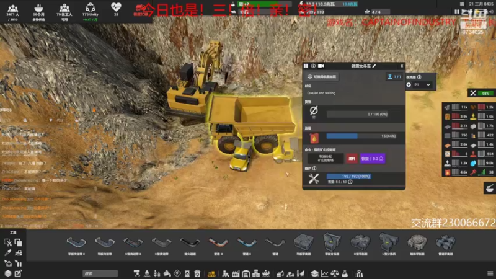Click the build search field

pyautogui.click(x=100, y=273)
